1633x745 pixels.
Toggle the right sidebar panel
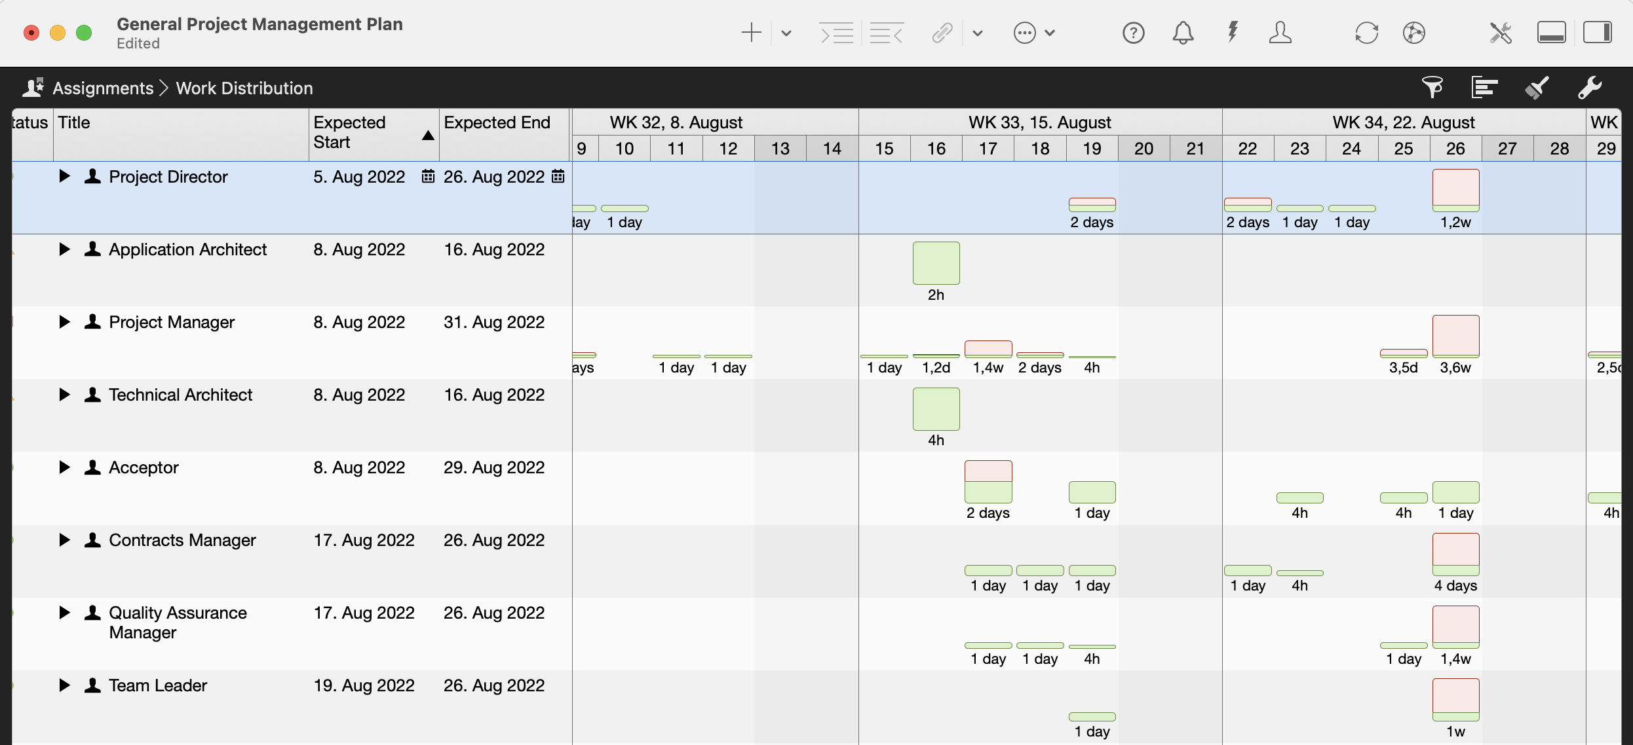1599,31
